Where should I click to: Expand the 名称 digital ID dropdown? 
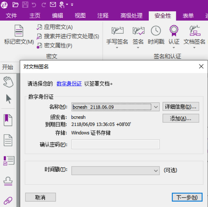pyautogui.click(x=156, y=107)
